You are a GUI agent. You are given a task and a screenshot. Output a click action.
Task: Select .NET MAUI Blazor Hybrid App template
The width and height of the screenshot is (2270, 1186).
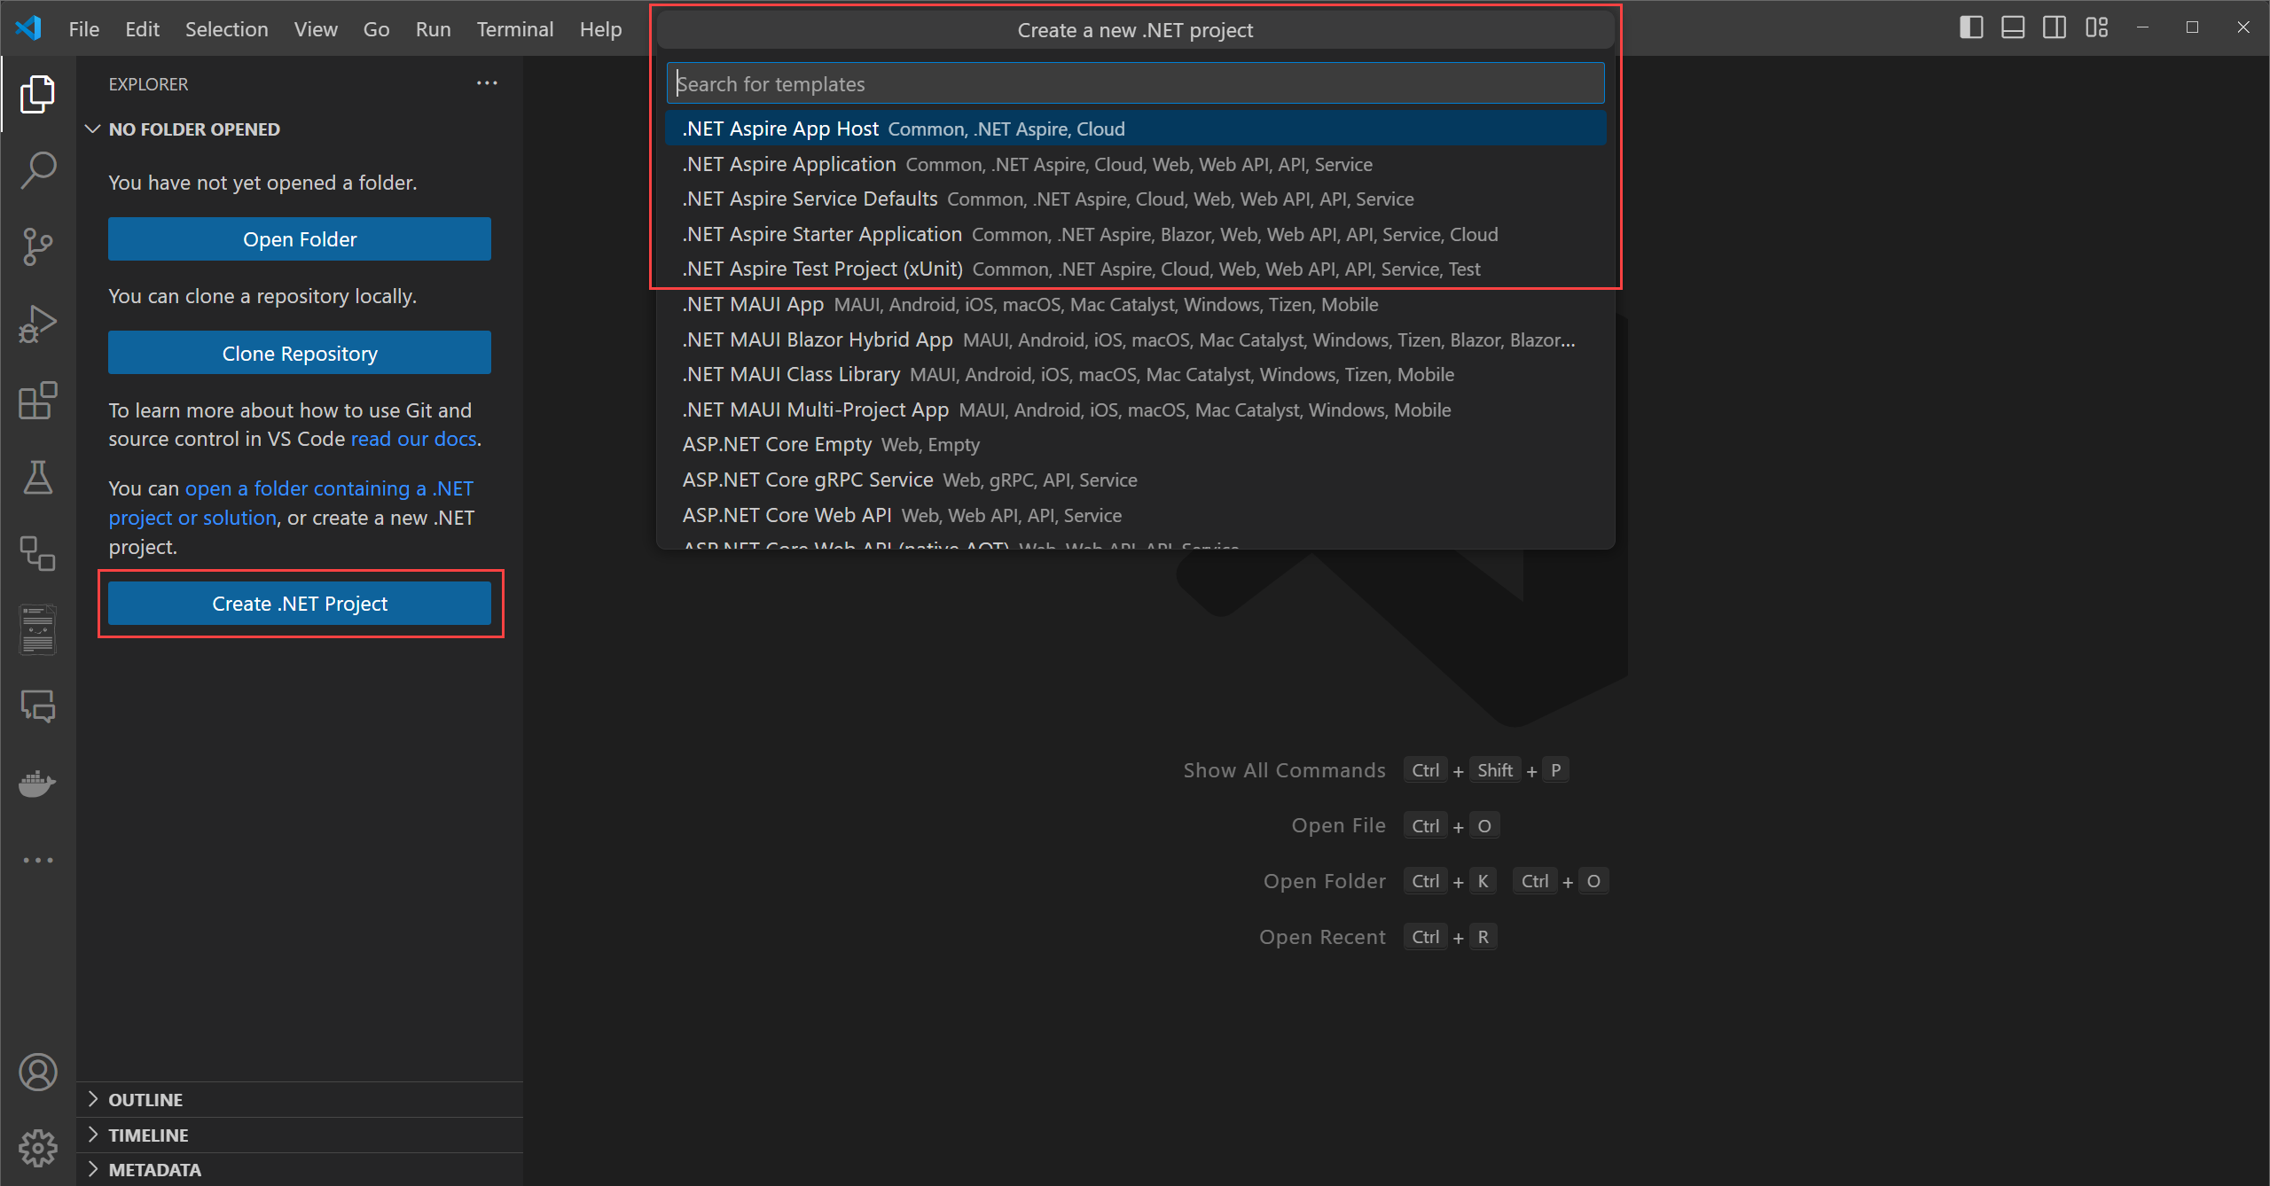pyautogui.click(x=1135, y=340)
